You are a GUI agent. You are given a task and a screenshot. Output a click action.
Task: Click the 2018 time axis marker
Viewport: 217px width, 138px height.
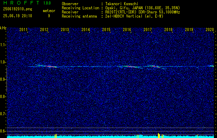[x=168, y=29]
